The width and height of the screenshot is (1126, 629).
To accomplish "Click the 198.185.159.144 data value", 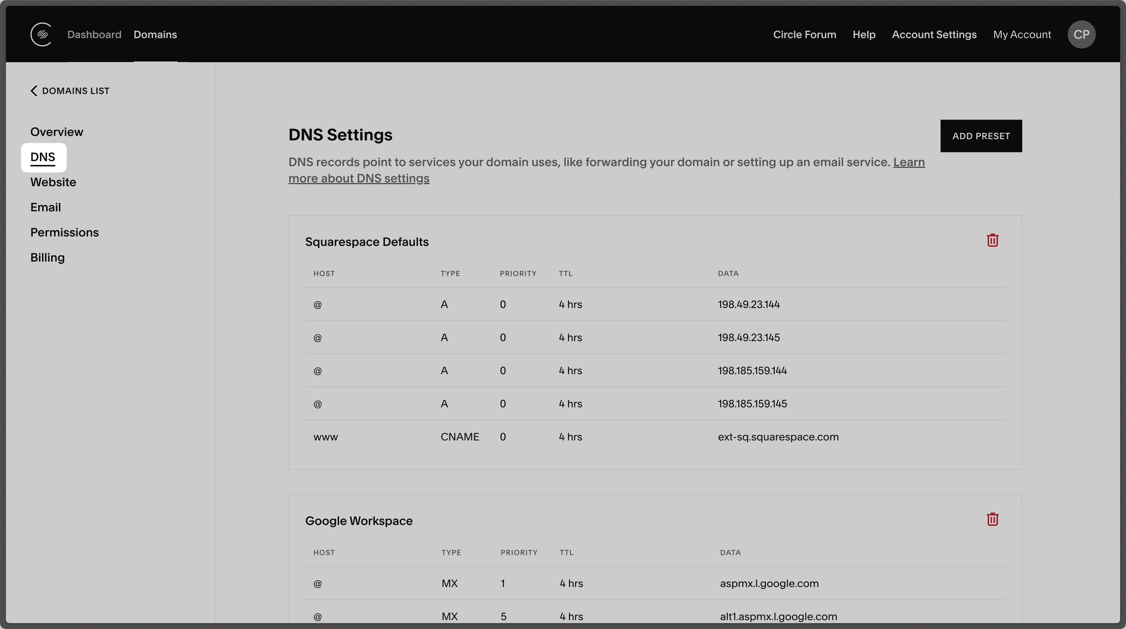I will (752, 371).
